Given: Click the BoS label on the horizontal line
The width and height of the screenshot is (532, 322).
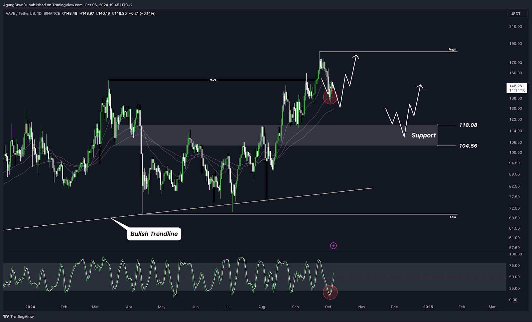Looking at the screenshot, I should click(x=213, y=80).
